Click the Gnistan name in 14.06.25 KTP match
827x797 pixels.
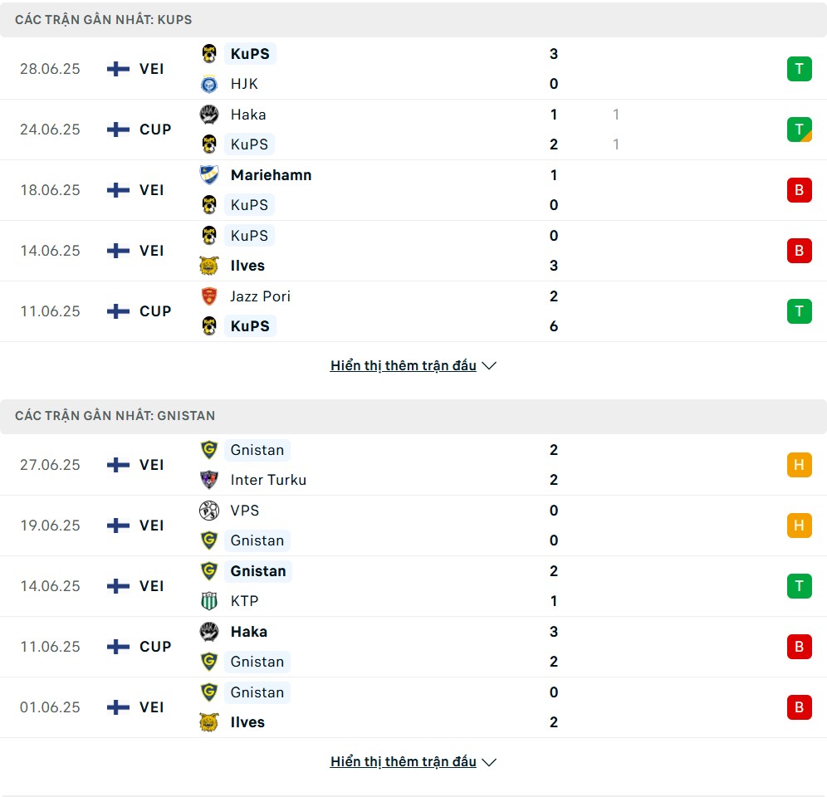click(x=258, y=571)
